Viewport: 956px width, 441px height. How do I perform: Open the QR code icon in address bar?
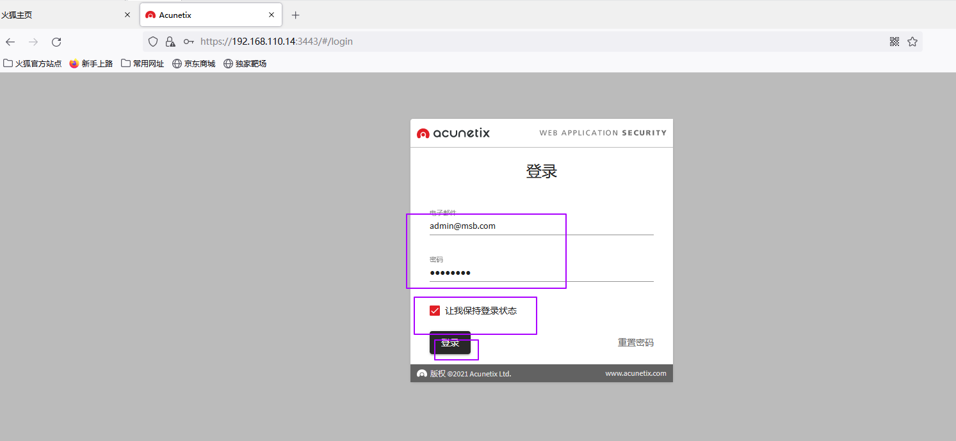(895, 42)
